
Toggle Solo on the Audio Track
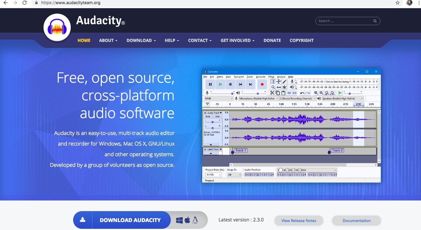217,116
